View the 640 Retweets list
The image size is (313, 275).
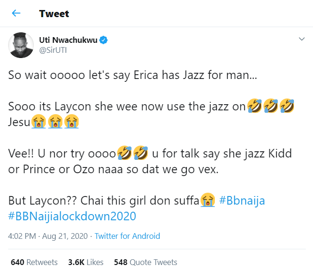tap(34, 262)
